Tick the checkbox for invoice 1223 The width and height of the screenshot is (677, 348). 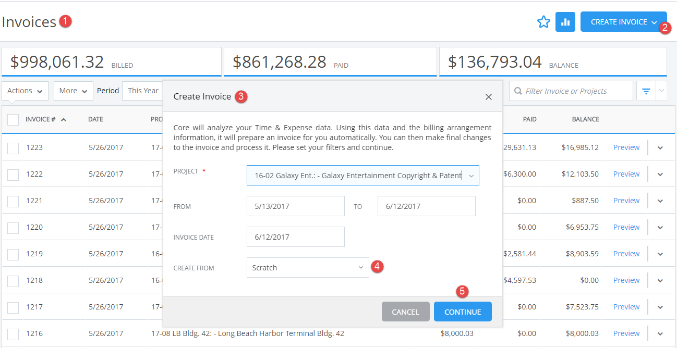pos(13,147)
